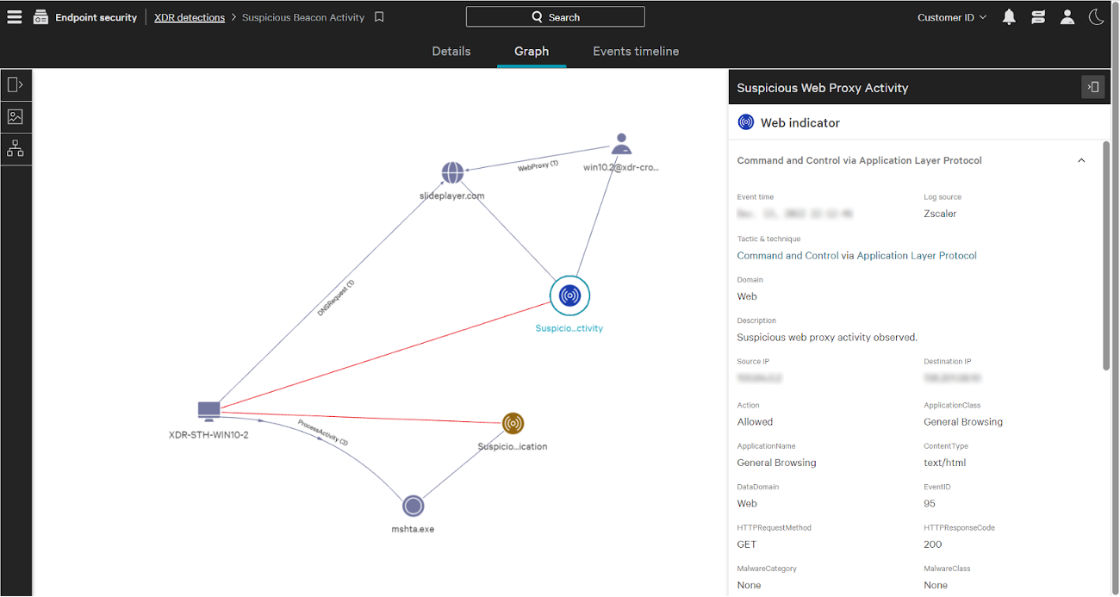Click the description text about web proxy activity
1120x597 pixels.
pyautogui.click(x=827, y=338)
